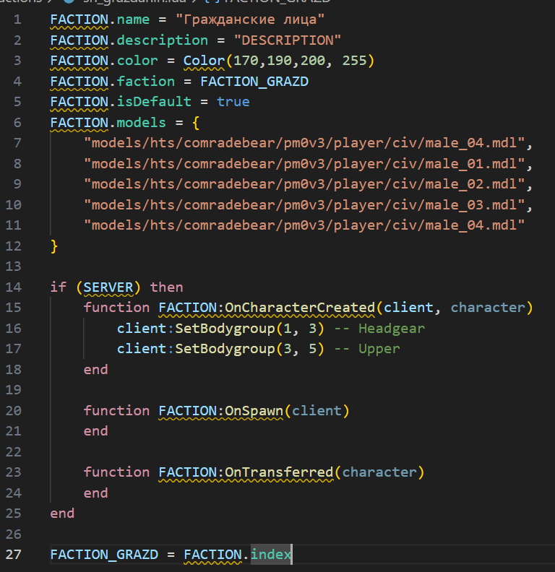Viewport: 555px width, 572px height.
Task: Click FACTION_GRAZD on the faction assignment line
Action: [254, 81]
